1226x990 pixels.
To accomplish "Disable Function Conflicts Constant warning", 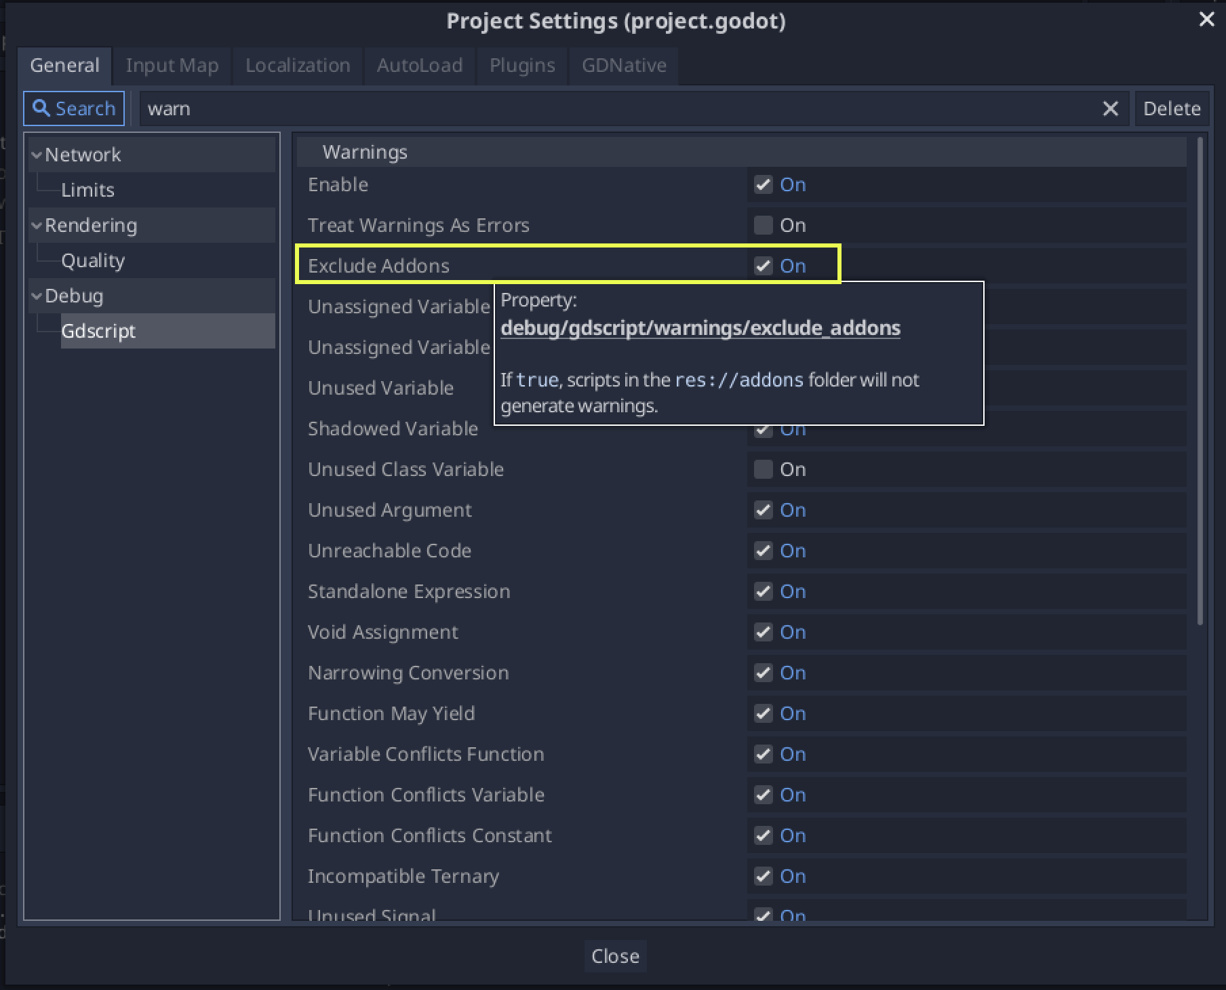I will (764, 835).
